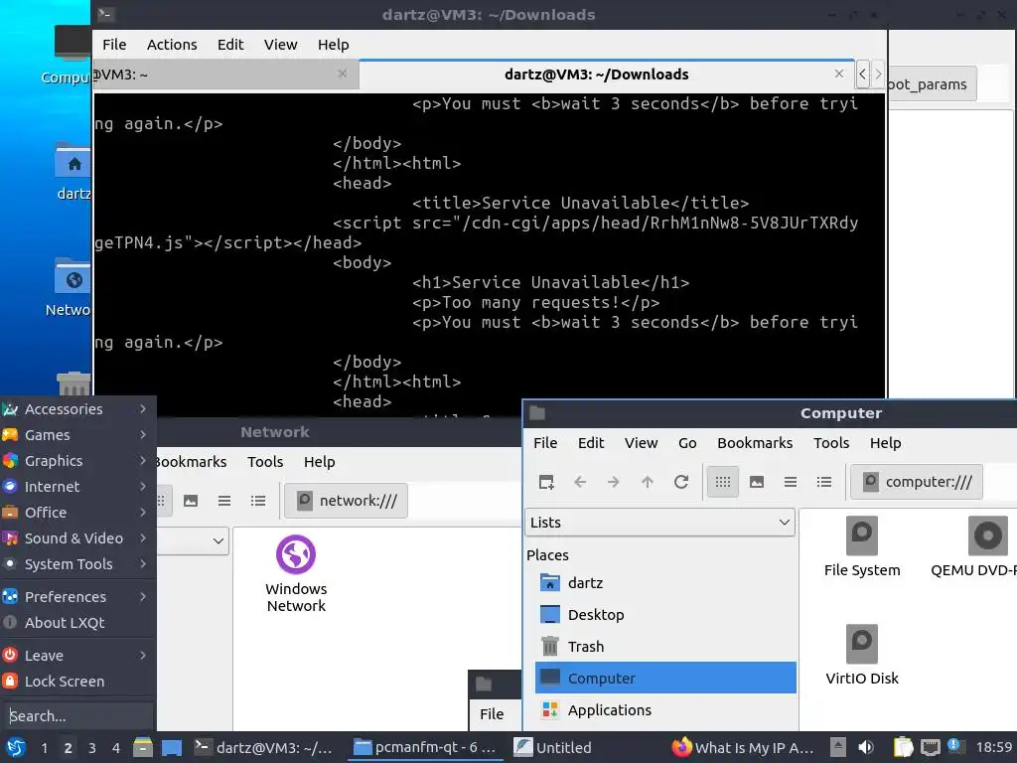Select Trash in Places list
This screenshot has width=1017, height=763.
pos(665,646)
